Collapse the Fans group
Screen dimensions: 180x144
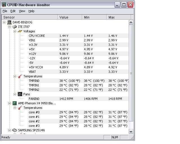[x=15, y=94]
